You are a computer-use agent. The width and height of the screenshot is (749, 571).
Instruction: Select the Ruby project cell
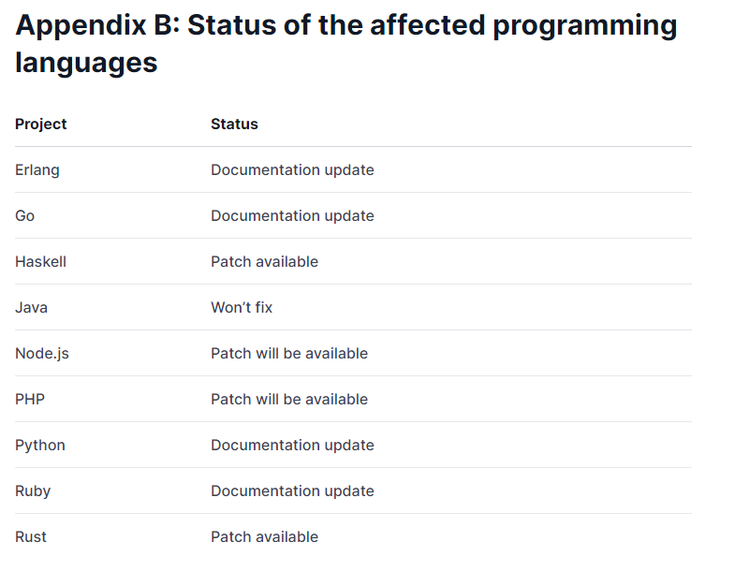coord(33,490)
